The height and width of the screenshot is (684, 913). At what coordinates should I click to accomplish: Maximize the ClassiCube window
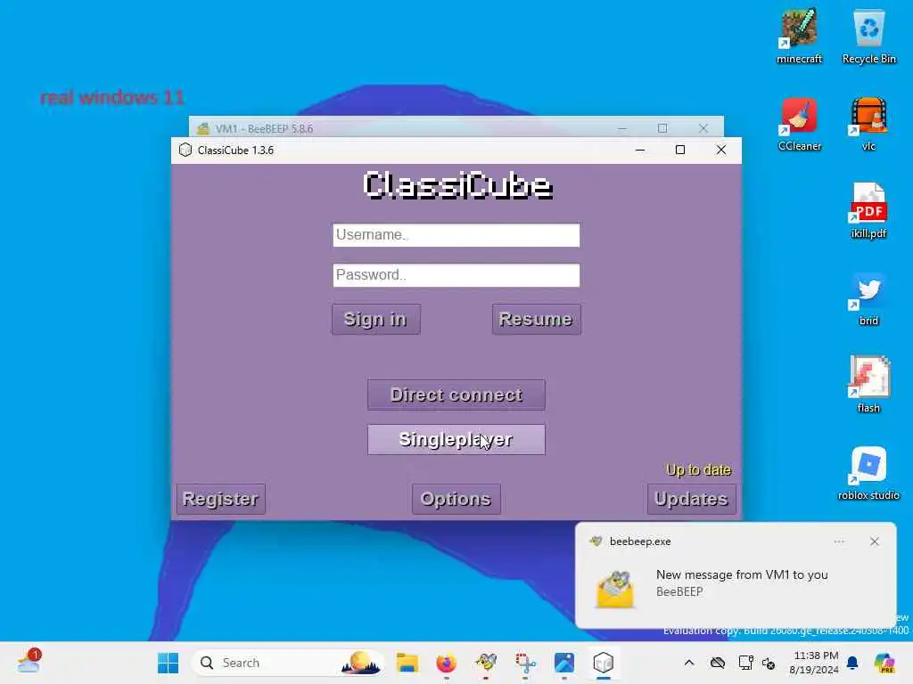point(680,150)
